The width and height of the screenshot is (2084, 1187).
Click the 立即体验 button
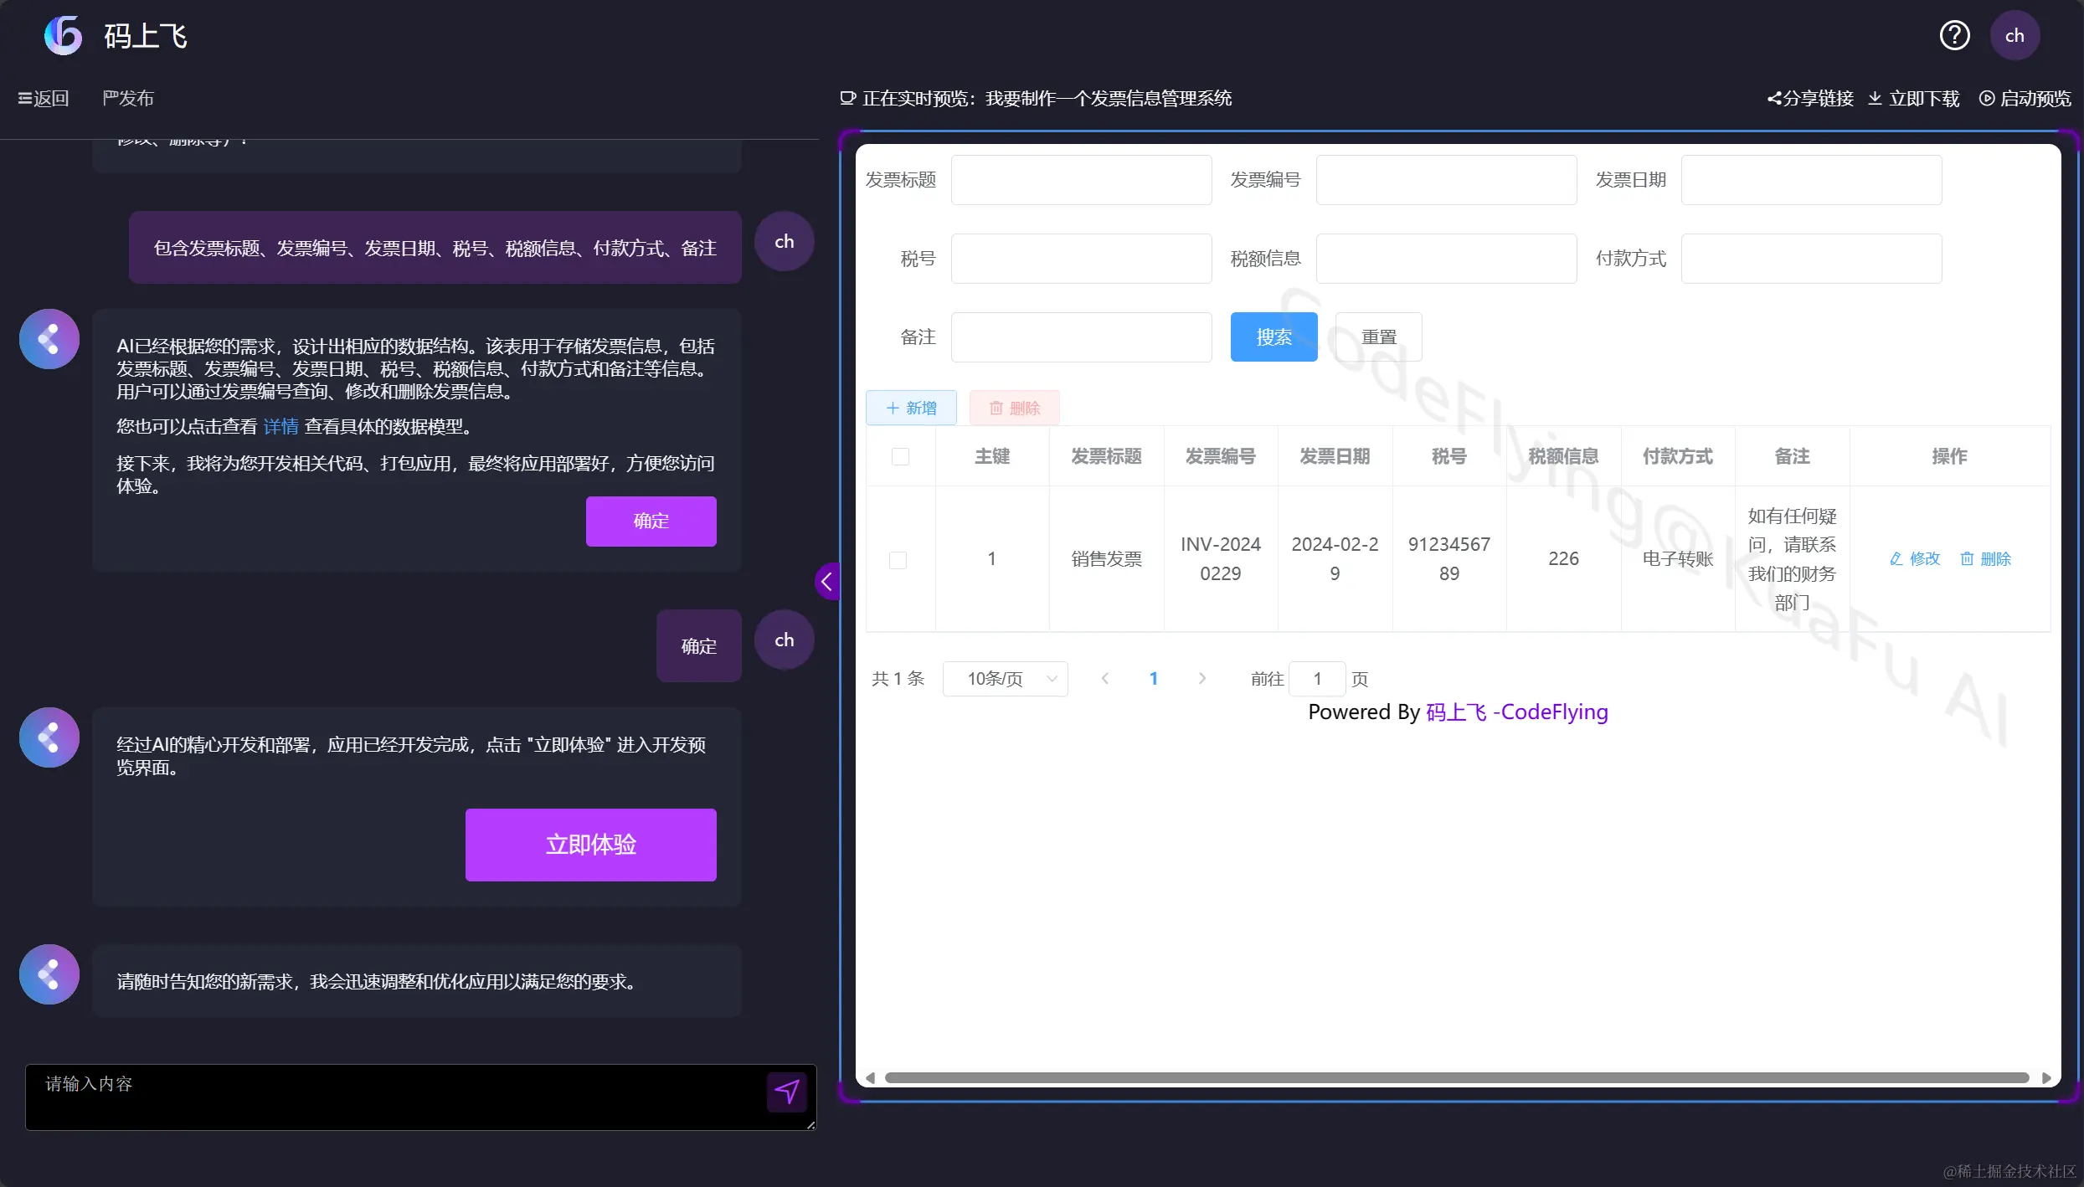590,845
